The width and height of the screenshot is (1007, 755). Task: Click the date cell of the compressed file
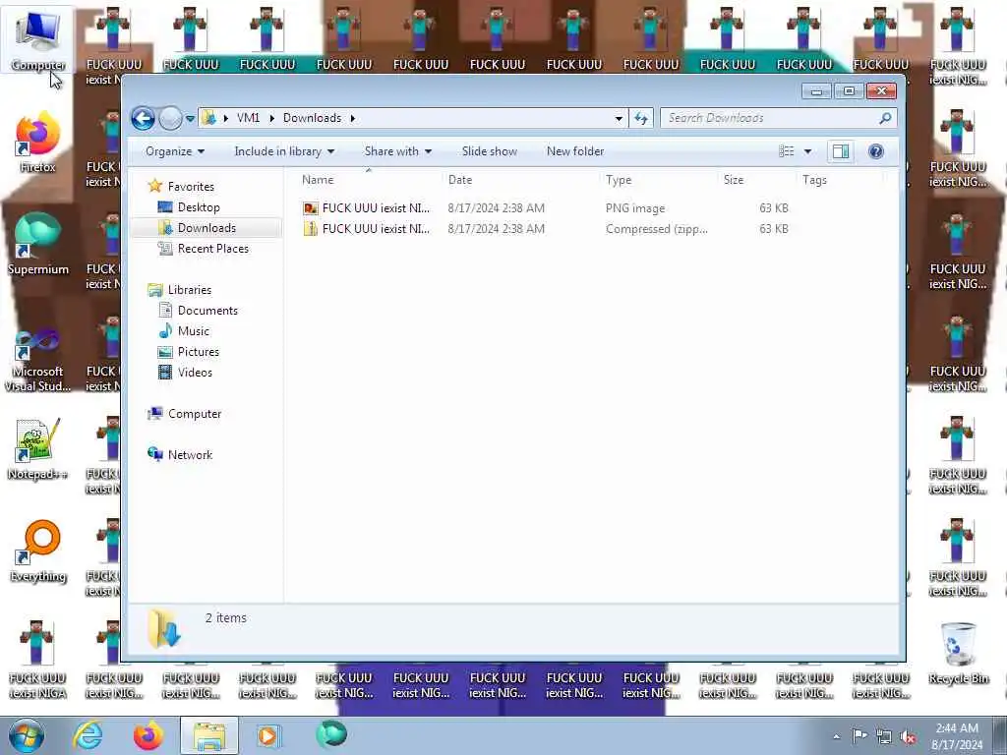click(497, 229)
